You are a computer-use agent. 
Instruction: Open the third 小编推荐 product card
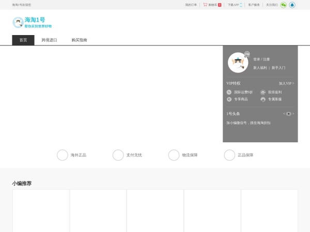155,211
